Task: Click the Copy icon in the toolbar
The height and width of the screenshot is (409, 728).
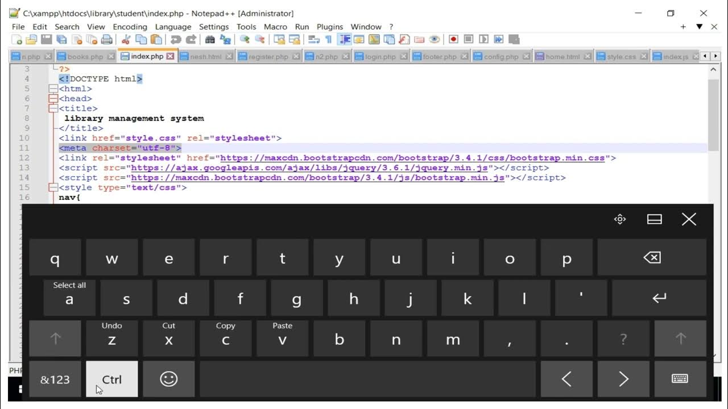Action: 141,39
